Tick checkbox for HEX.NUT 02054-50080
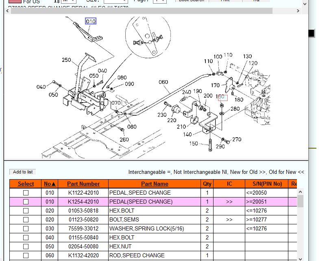Viewport: 327px width, 261px height. (x=26, y=247)
